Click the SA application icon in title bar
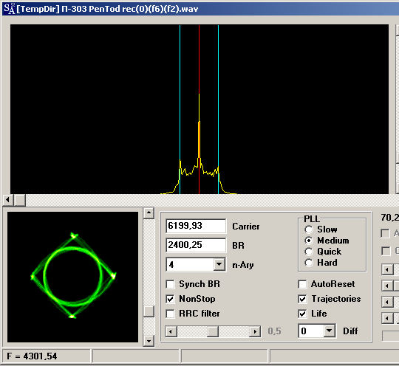The image size is (399, 366). pos(10,9)
